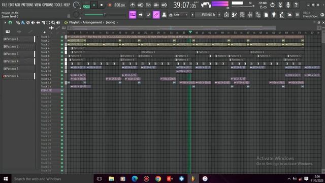Click the playlist timeline playhead marker
This screenshot has width=325, height=183.
[x=190, y=32]
